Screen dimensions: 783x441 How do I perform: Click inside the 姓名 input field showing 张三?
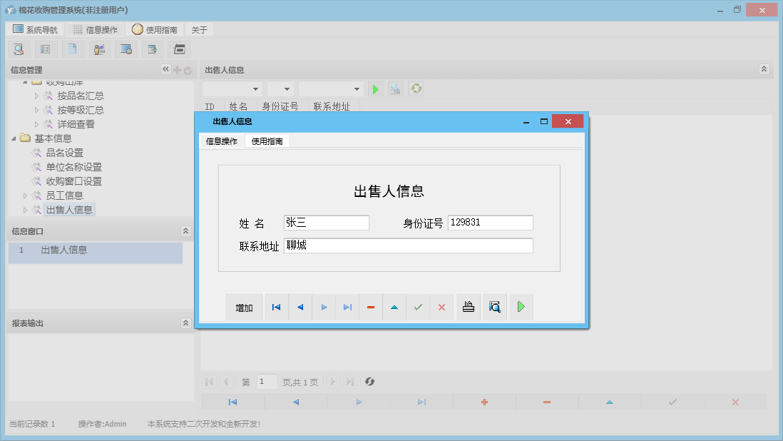(326, 222)
